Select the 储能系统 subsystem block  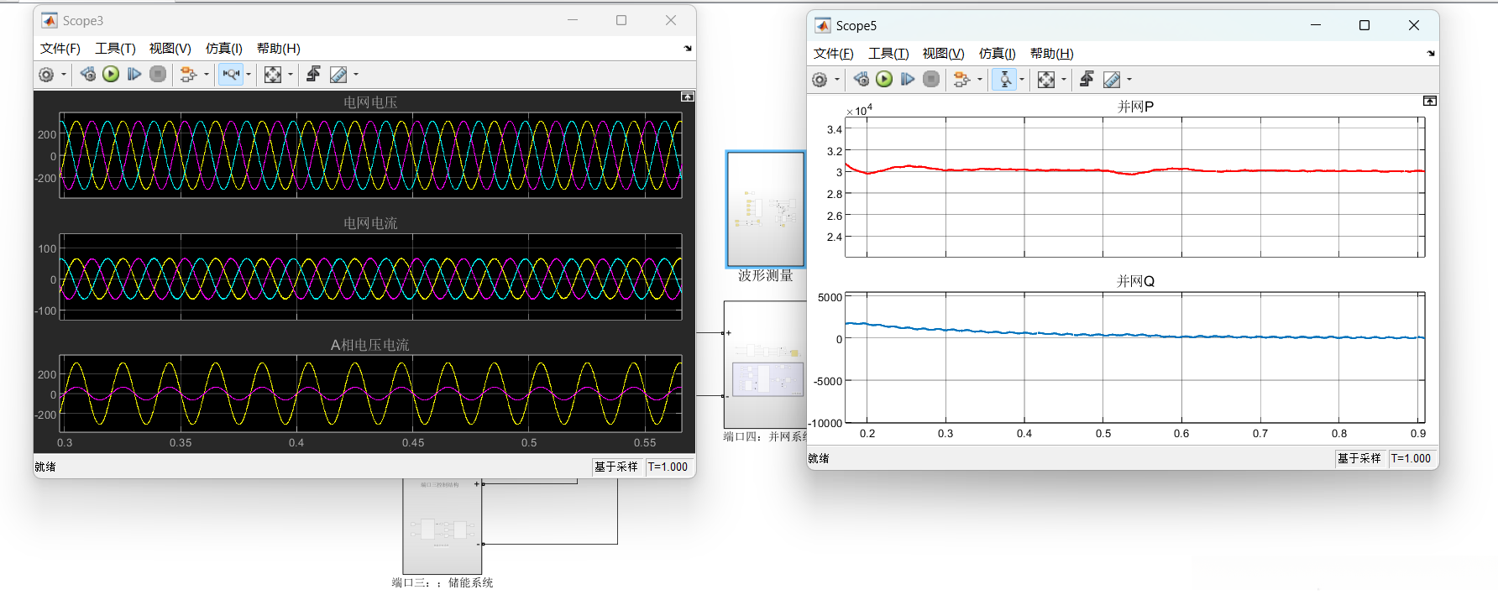443,527
